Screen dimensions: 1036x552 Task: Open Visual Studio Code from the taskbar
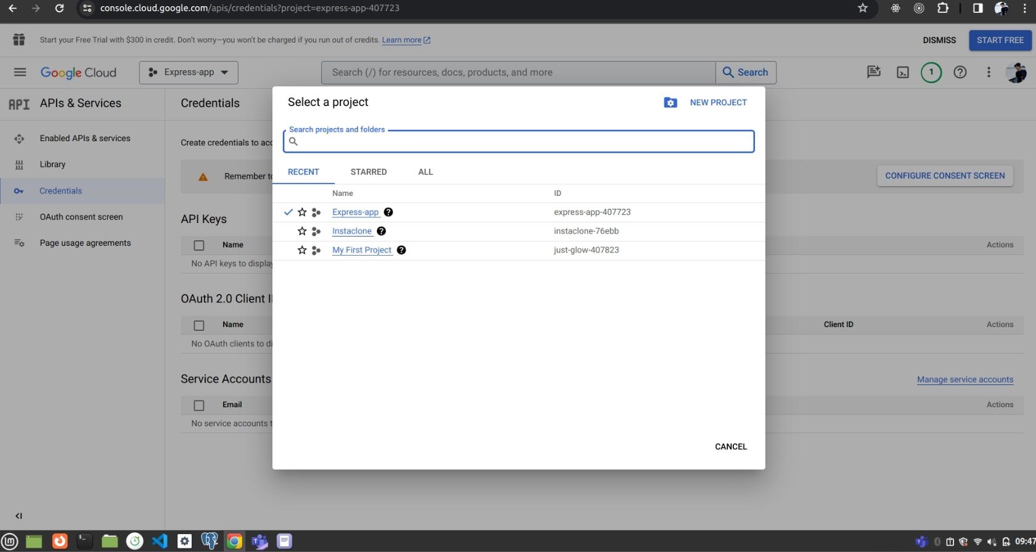pyautogui.click(x=160, y=541)
